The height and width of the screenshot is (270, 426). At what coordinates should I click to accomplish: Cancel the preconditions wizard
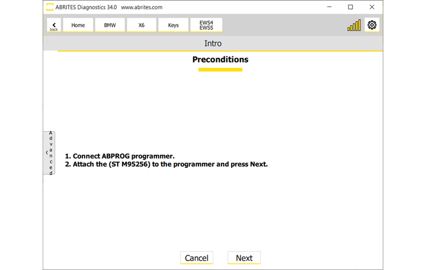[196, 258]
